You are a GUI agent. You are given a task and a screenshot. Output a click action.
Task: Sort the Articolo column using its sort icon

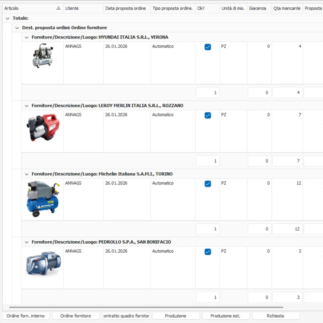click(59, 8)
